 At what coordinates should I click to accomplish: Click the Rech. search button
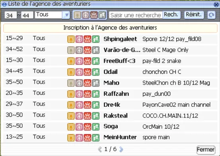pyautogui.click(x=171, y=15)
